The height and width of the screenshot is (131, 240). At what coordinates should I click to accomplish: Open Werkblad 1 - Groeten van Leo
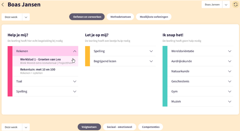pyautogui.click(x=41, y=59)
